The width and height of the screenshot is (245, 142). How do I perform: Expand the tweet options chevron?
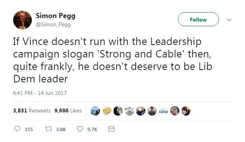tap(228, 20)
